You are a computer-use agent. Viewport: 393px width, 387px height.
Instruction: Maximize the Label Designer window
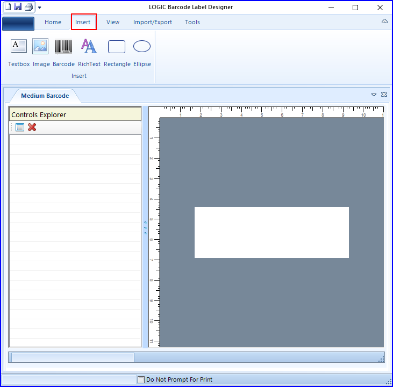point(355,8)
